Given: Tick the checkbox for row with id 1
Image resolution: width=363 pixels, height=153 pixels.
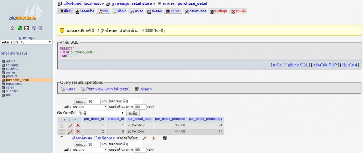Looking at the screenshot, I should 62,126.
